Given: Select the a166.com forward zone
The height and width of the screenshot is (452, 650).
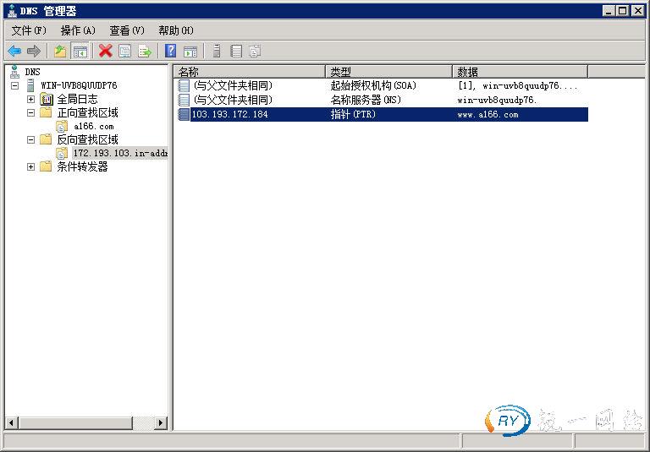Looking at the screenshot, I should coord(94,126).
